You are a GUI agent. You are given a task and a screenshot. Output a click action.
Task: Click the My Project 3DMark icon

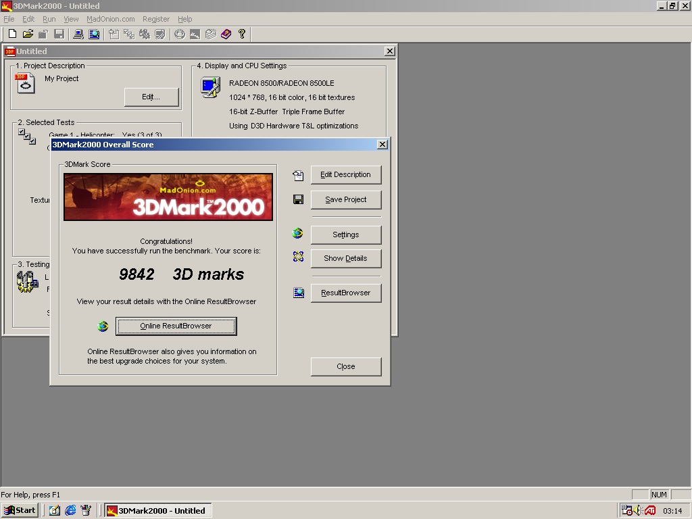[24, 82]
